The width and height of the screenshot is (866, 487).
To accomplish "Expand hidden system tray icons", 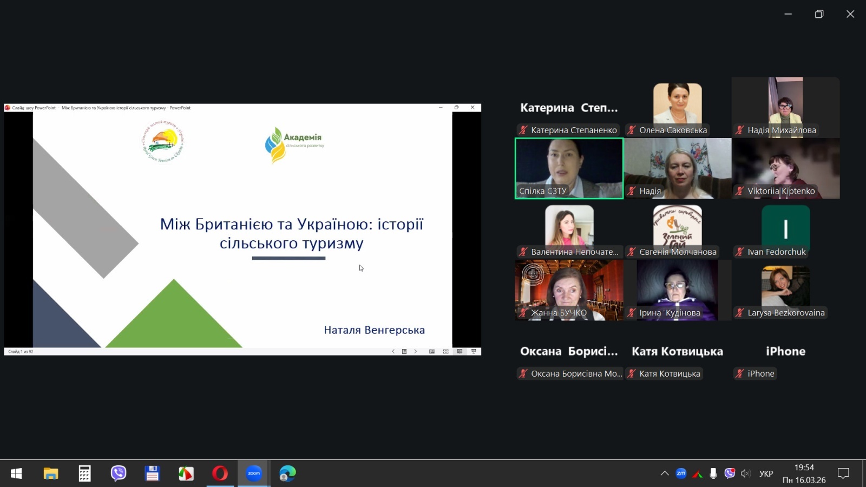I will [x=664, y=473].
